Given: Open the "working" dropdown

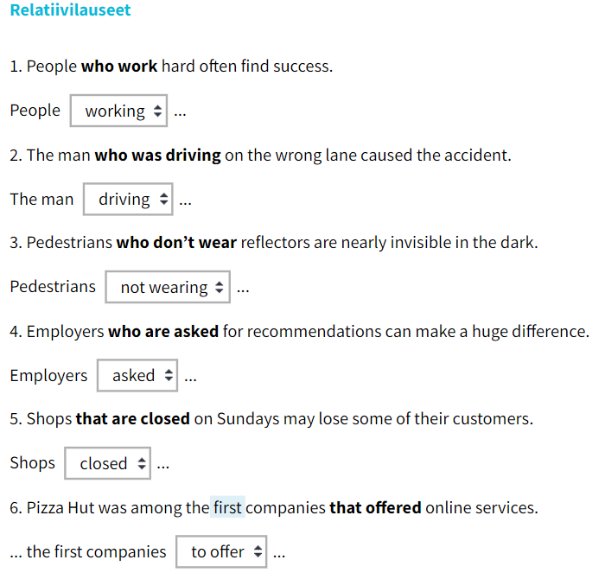Looking at the screenshot, I should tap(118, 111).
